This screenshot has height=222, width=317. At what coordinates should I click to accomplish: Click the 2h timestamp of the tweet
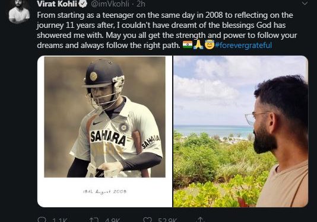tap(141, 4)
